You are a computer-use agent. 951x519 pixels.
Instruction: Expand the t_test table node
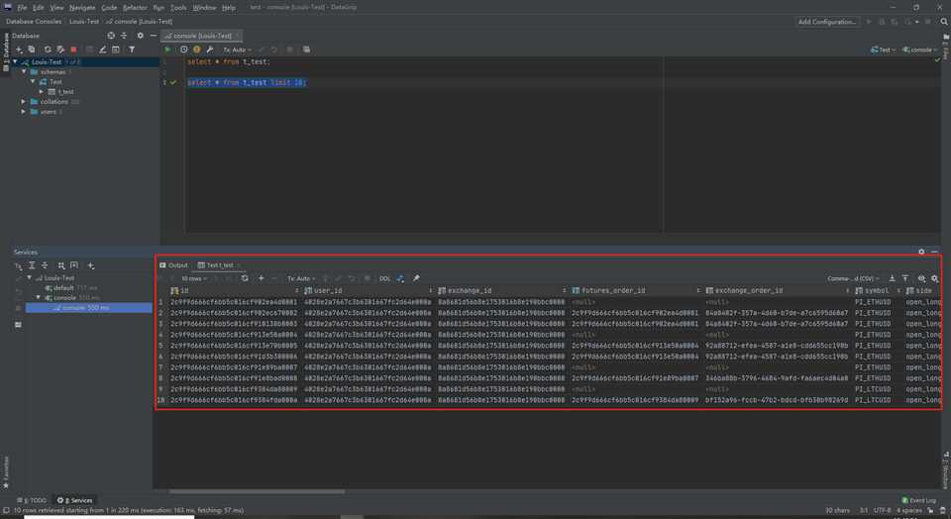[x=42, y=91]
